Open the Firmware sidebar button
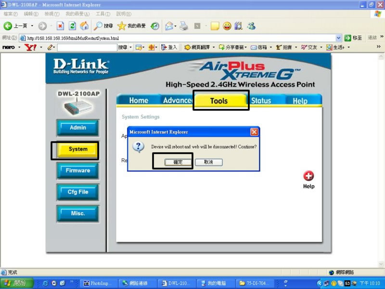 tap(78, 171)
